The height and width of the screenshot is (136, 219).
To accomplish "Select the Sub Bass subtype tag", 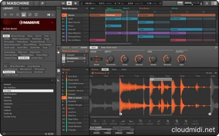I will click(24, 58).
